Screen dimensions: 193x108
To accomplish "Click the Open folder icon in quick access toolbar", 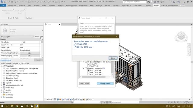I will (9, 2).
